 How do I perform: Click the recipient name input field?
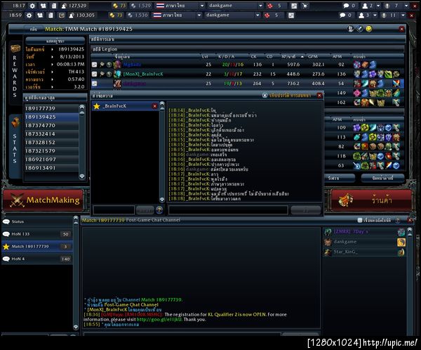114,210
